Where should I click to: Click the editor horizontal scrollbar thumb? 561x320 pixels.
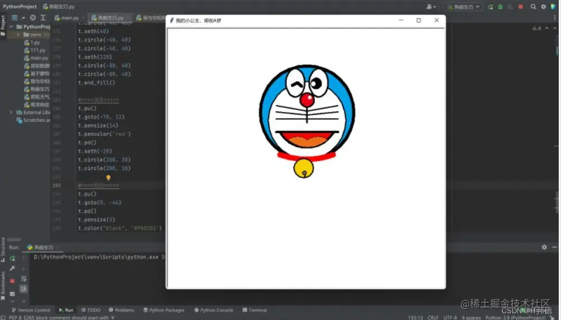(14, 239)
